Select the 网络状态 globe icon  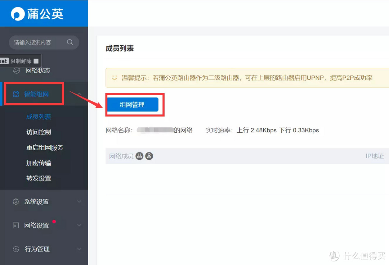pyautogui.click(x=15, y=70)
